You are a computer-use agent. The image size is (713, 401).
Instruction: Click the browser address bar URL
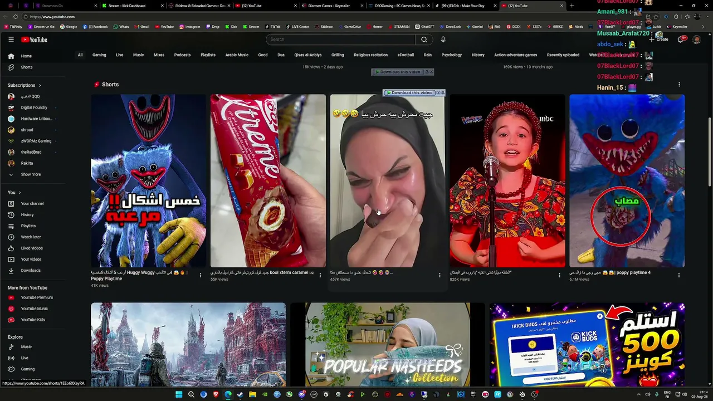click(x=52, y=17)
